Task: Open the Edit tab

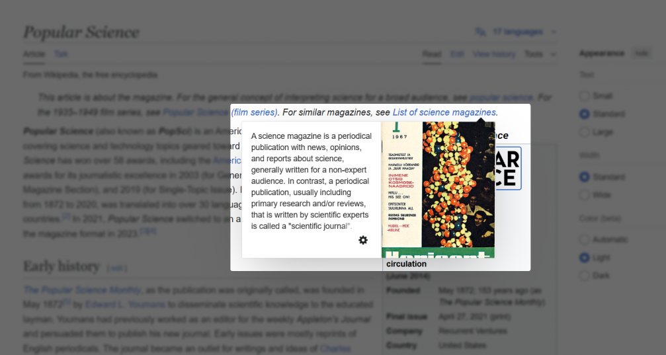Action: click(x=457, y=54)
